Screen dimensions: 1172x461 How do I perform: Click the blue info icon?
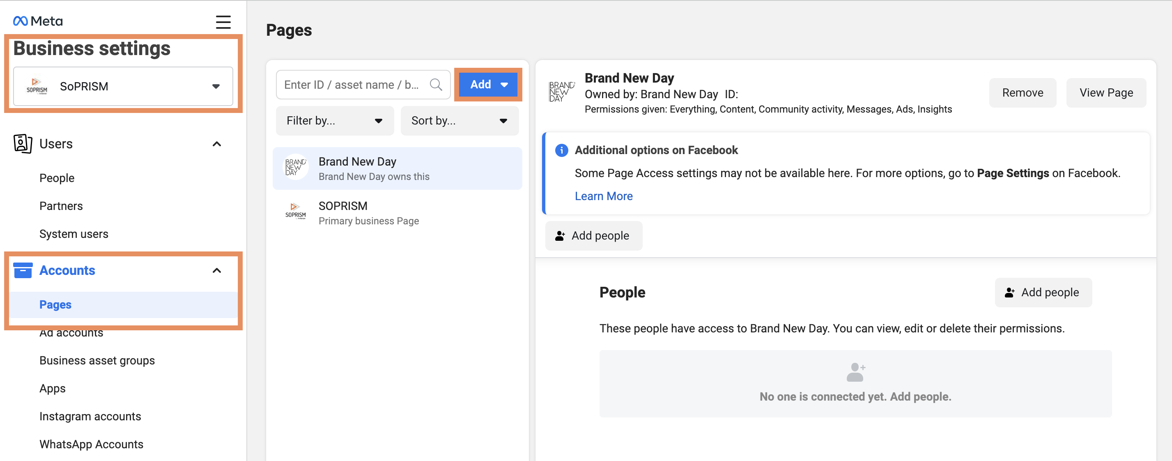(561, 150)
